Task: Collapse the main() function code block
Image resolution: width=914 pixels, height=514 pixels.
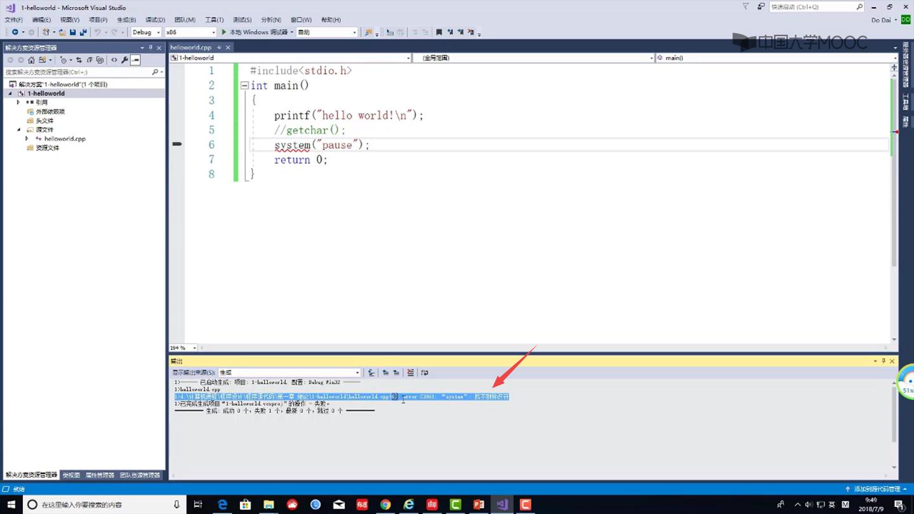Action: click(244, 86)
